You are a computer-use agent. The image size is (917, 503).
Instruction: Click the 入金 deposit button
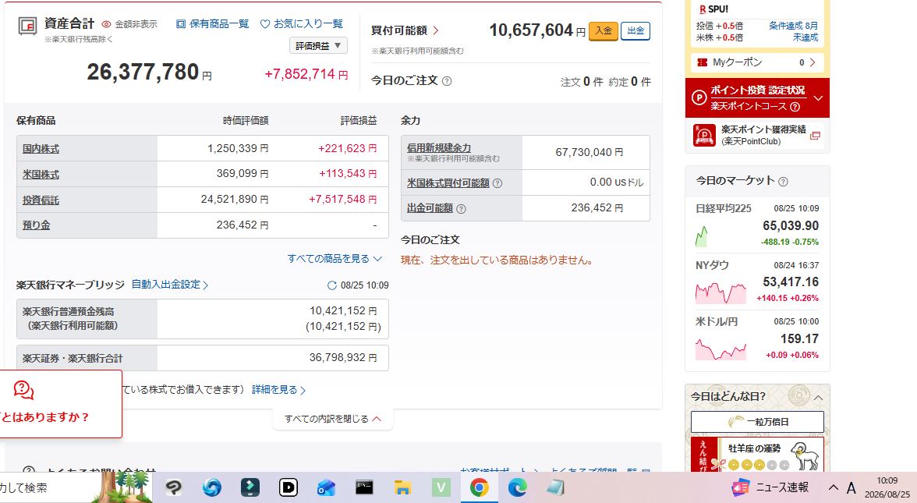coord(603,30)
